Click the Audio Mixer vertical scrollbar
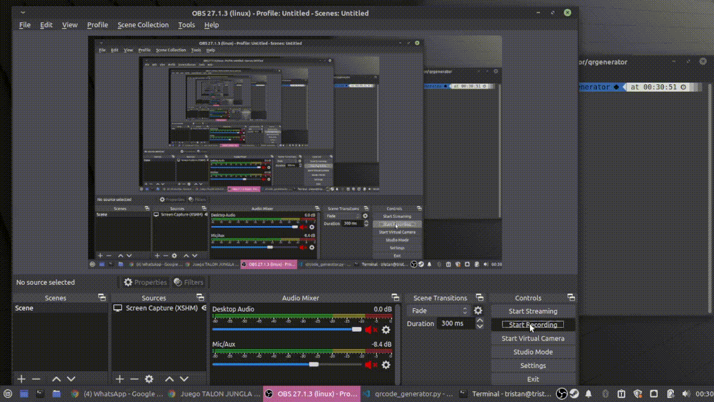This screenshot has height=402, width=714. (x=398, y=343)
